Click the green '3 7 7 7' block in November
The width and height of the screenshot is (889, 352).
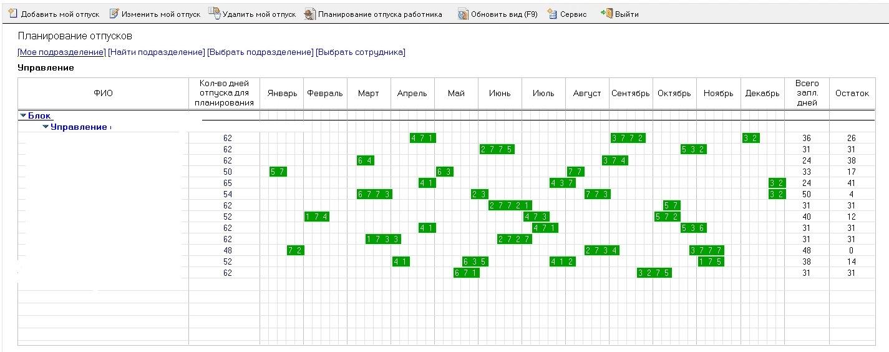tap(706, 250)
